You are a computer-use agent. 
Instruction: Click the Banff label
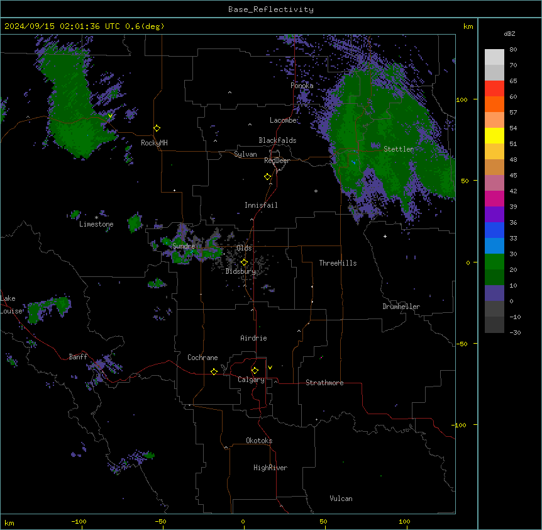(x=78, y=357)
